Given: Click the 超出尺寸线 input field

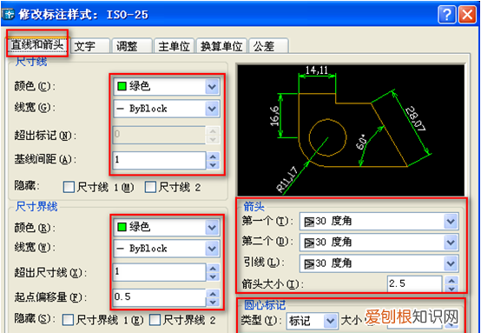Looking at the screenshot, I should [x=159, y=272].
